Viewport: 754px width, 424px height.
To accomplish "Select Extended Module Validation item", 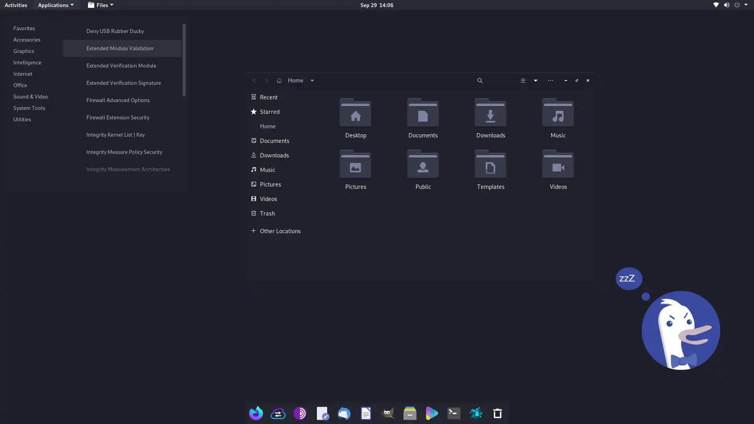I will point(120,48).
